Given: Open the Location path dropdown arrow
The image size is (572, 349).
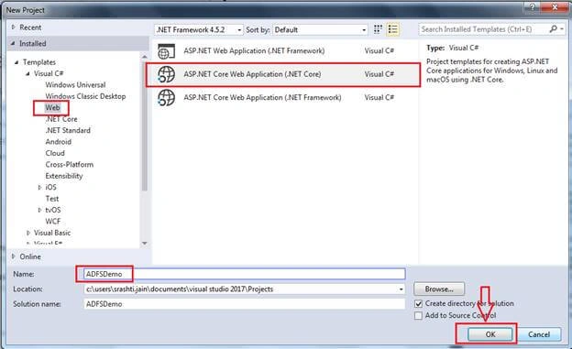Looking at the screenshot, I should tap(401, 289).
